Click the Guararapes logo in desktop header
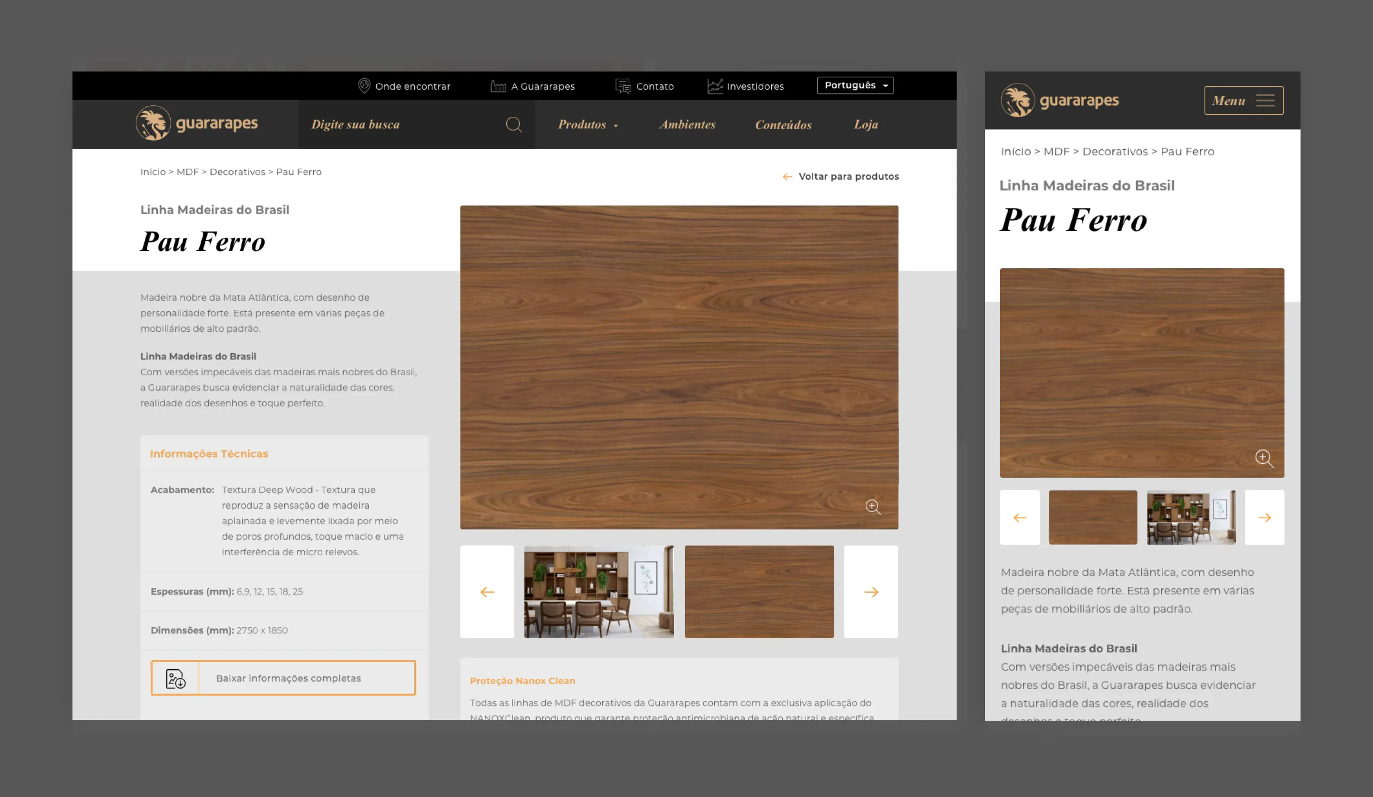Image resolution: width=1373 pixels, height=797 pixels. [x=197, y=123]
